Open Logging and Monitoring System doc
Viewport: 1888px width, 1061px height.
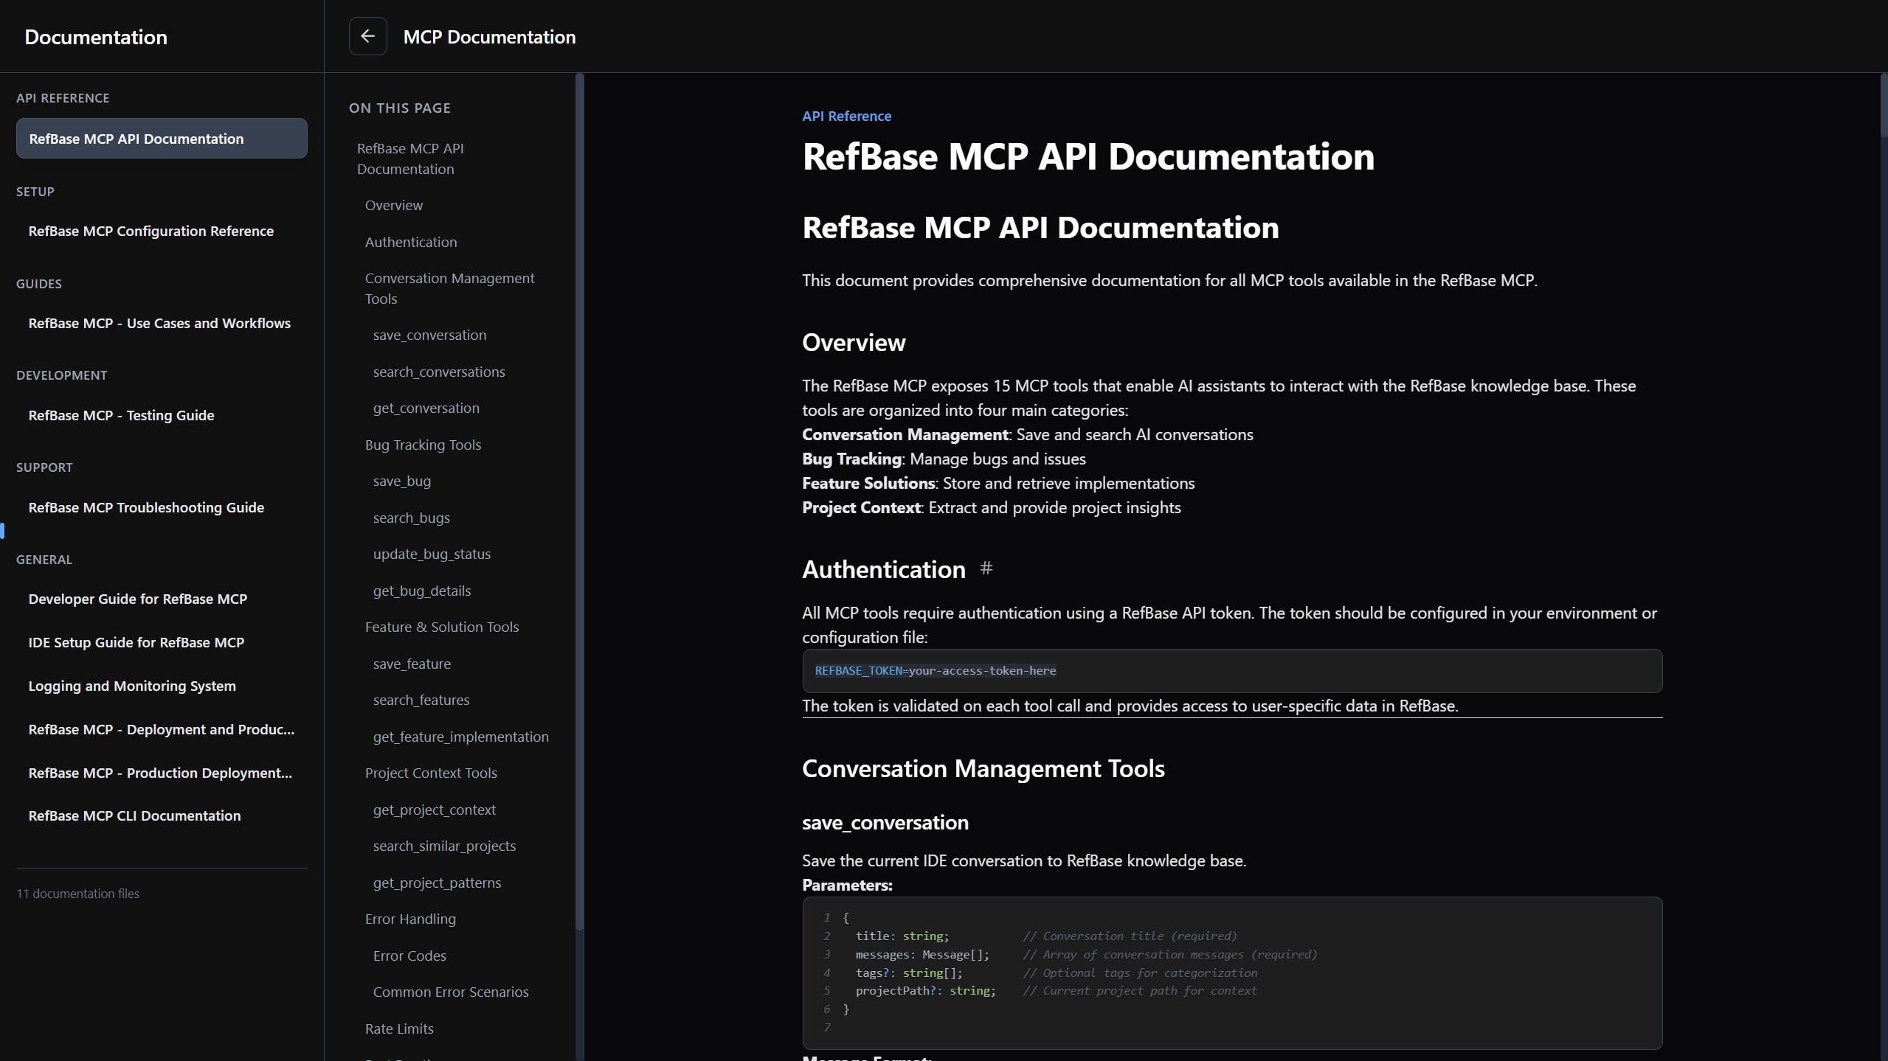tap(132, 686)
